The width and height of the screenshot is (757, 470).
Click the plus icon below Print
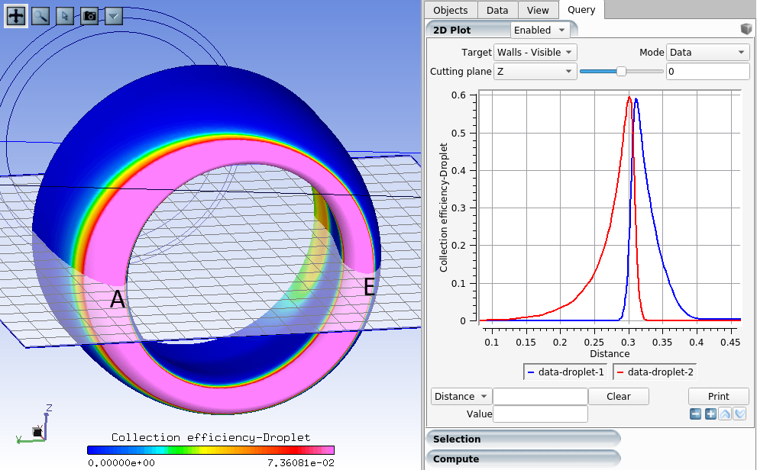710,414
